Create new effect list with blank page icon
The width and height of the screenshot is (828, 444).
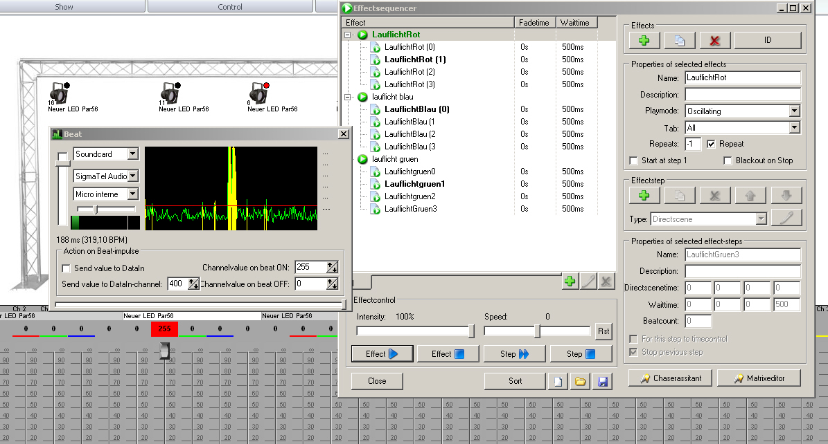click(558, 381)
